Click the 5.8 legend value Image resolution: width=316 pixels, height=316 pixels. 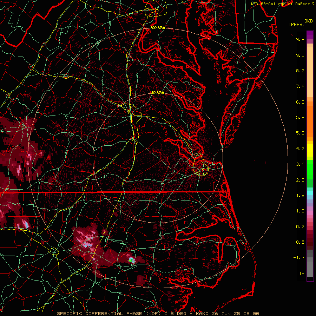pyautogui.click(x=300, y=118)
